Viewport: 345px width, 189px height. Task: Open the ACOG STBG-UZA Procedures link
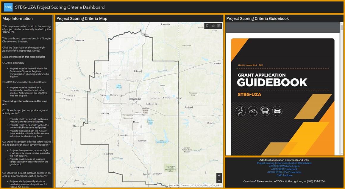(284, 172)
